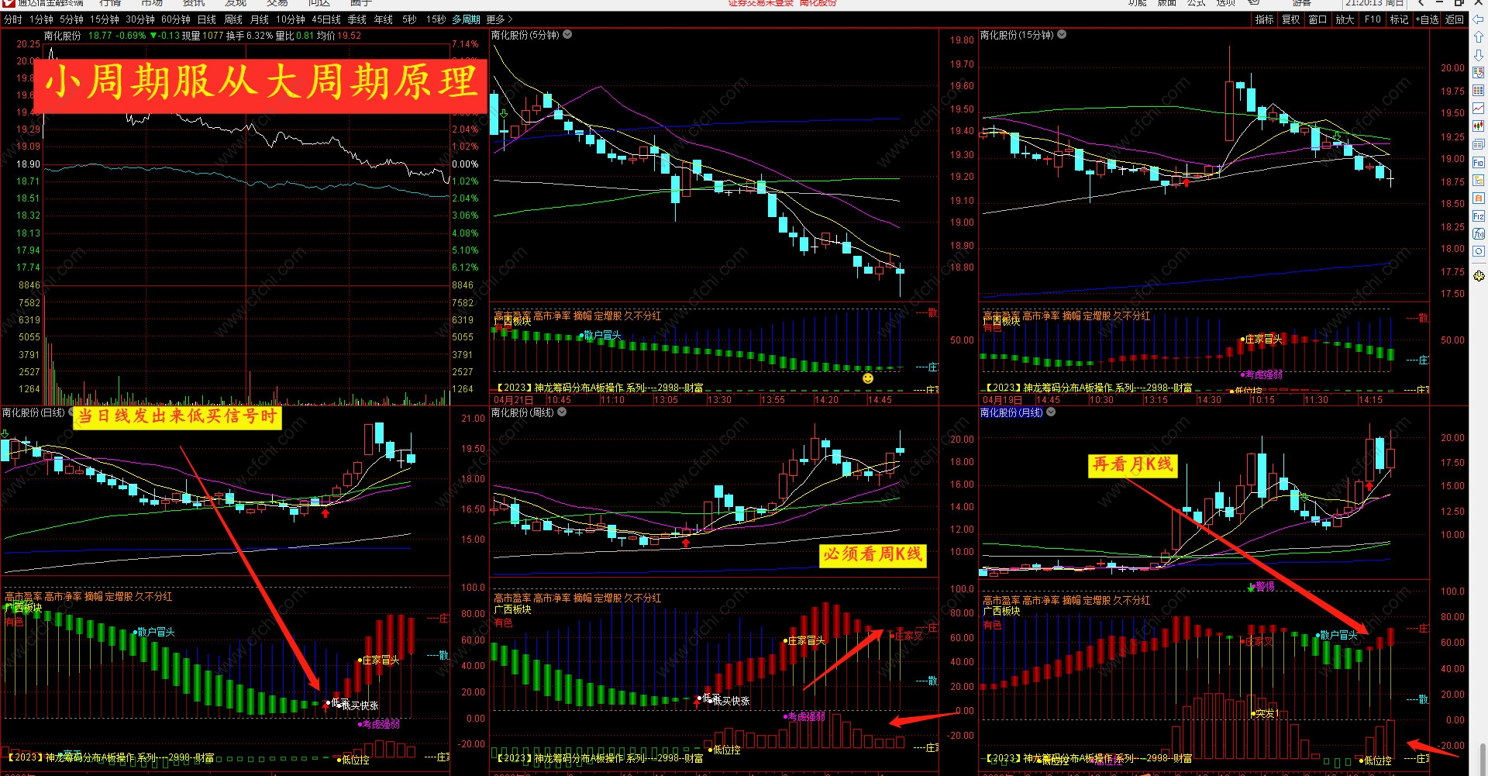This screenshot has height=776, width=1488.
Task: Open the 交易 menu
Action: click(x=277, y=4)
